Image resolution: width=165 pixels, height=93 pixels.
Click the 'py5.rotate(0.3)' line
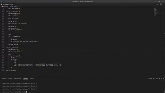(x=13, y=15)
